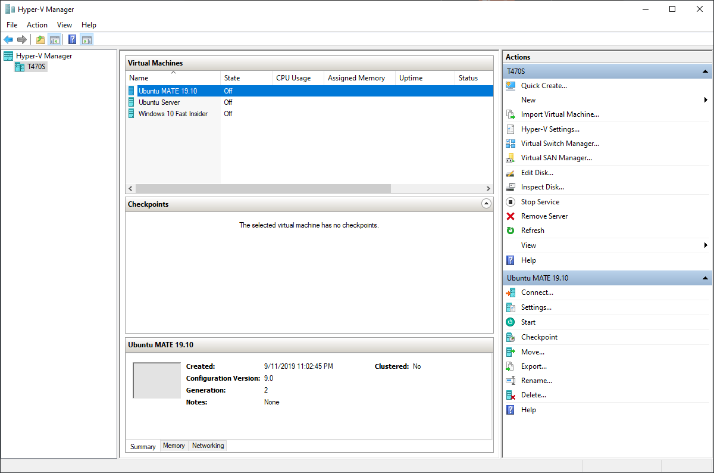Screen dimensions: 714x473
Task: Click the Back arrow in toolbar
Action: 8,40
